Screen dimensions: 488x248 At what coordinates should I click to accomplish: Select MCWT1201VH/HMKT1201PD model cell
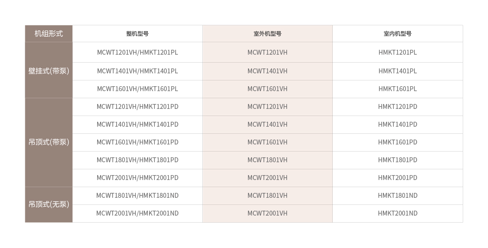click(137, 107)
